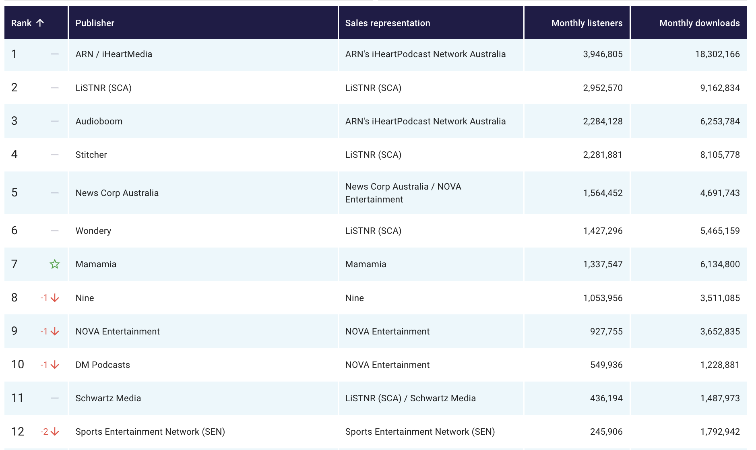Click monthly listeners value 2,284,128
This screenshot has width=756, height=450.
[603, 121]
